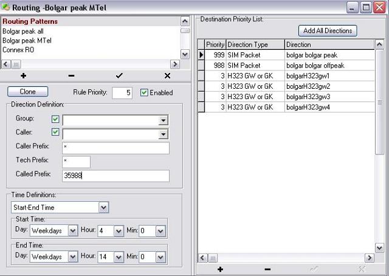
Task: Click the Called Prefix input field
Action: point(115,176)
